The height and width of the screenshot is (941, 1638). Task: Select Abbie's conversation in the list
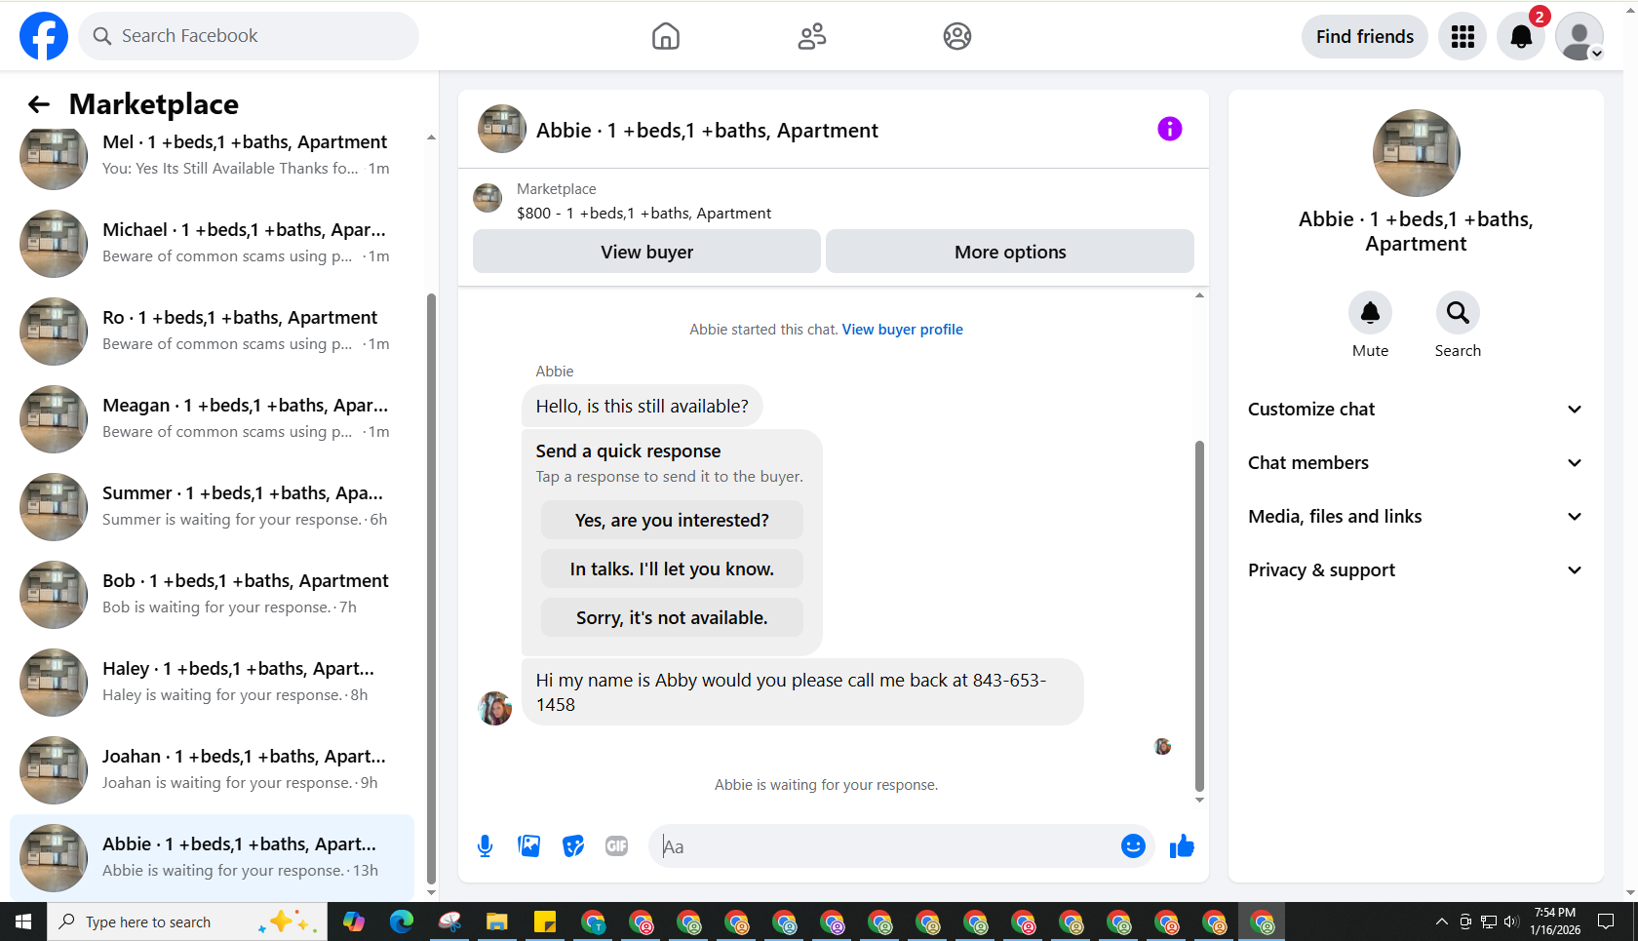point(212,858)
